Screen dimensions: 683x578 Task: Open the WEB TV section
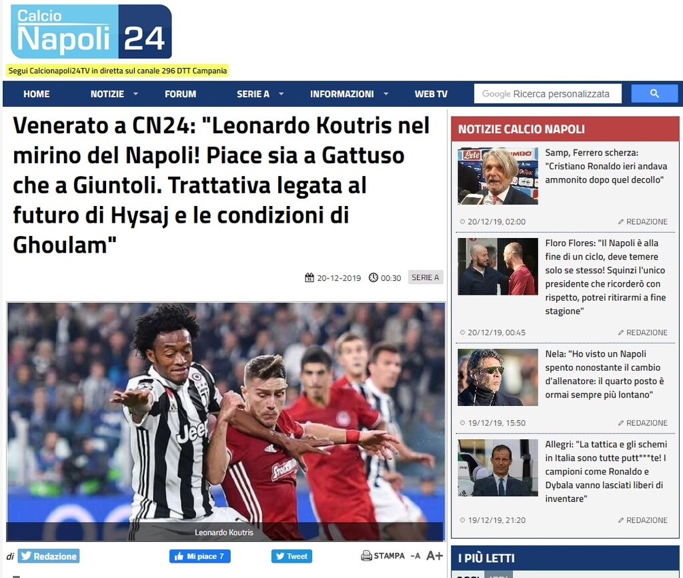point(431,94)
